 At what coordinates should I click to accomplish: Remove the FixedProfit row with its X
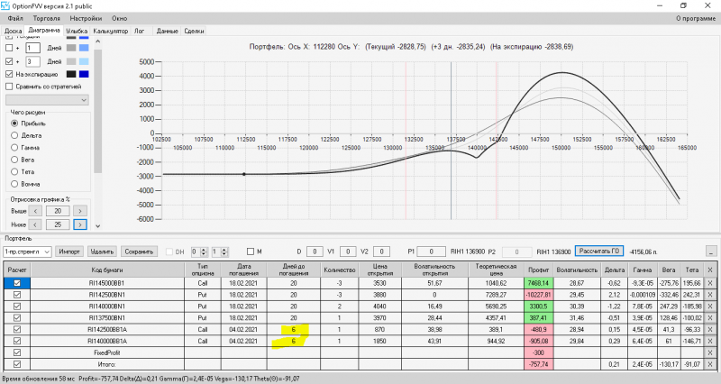click(710, 352)
